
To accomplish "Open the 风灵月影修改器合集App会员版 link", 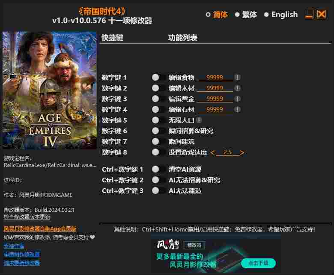I will point(40,229).
